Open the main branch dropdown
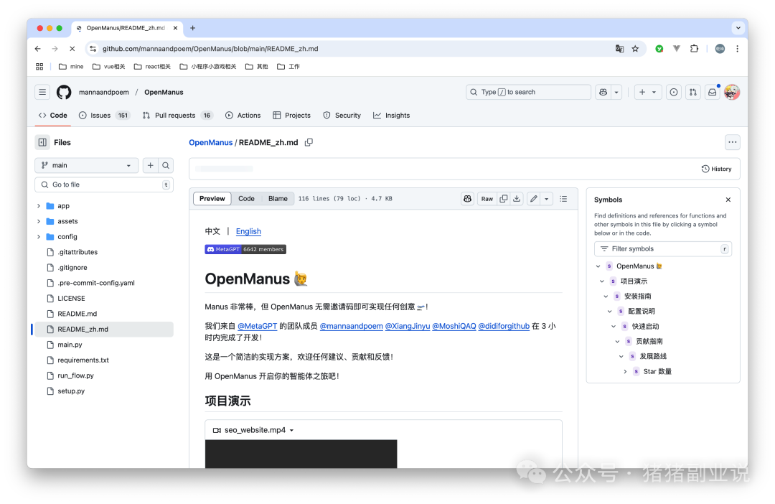775x504 pixels. pos(87,165)
